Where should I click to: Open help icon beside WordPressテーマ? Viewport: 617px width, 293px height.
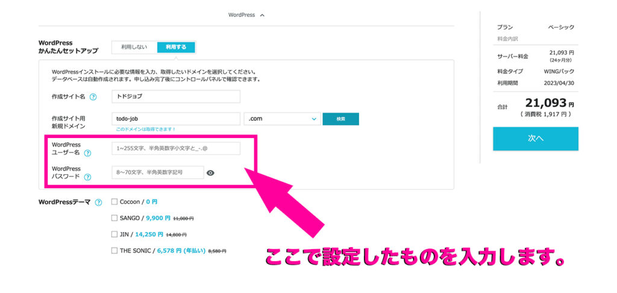click(x=98, y=203)
